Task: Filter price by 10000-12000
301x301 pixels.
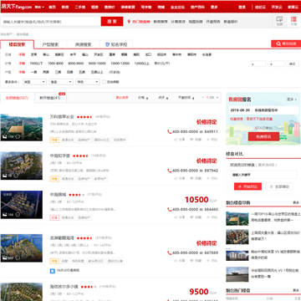Action: click(x=120, y=64)
